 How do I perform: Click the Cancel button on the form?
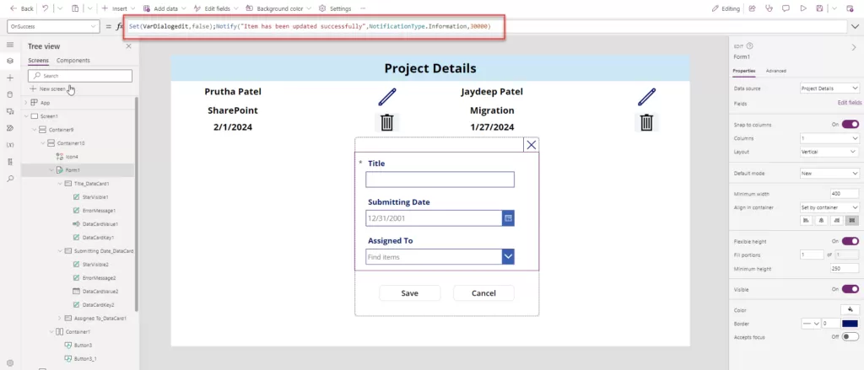tap(483, 293)
